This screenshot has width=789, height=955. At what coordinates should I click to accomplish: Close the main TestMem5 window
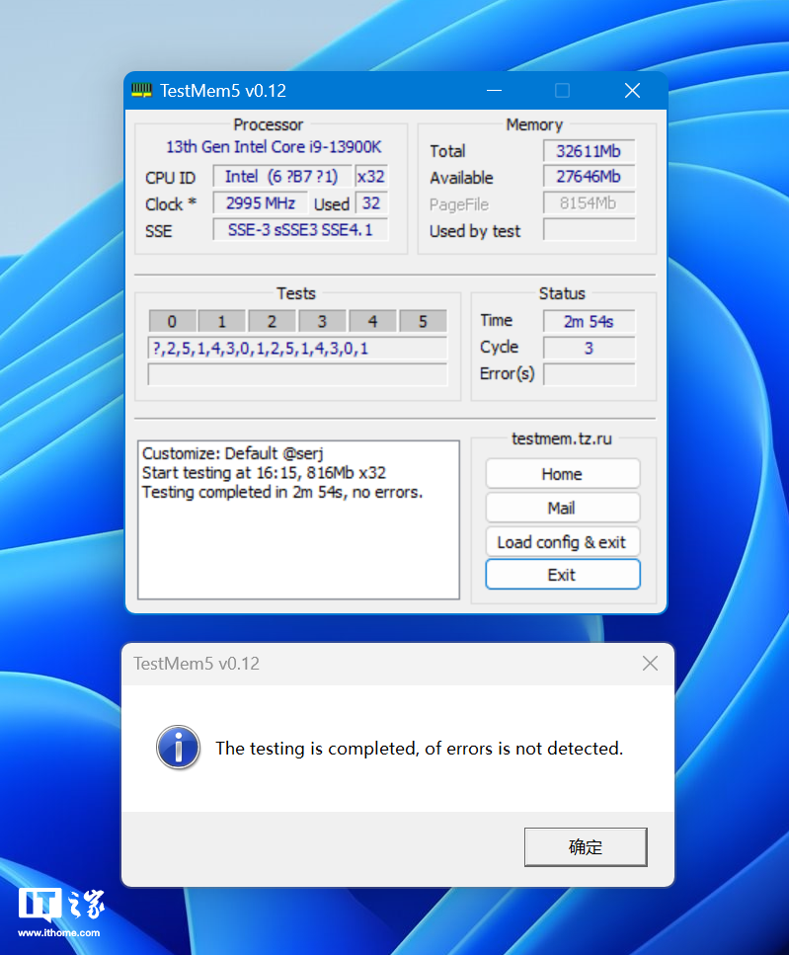[x=632, y=91]
